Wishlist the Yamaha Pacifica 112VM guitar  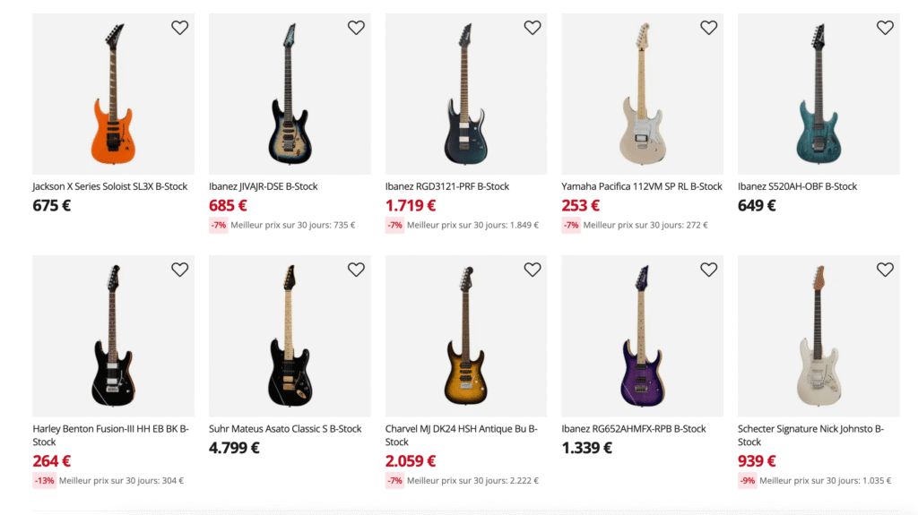[708, 28]
